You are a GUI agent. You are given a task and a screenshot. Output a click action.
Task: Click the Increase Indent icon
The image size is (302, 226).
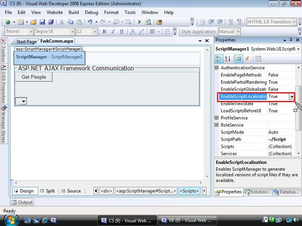pyautogui.click(x=220, y=22)
